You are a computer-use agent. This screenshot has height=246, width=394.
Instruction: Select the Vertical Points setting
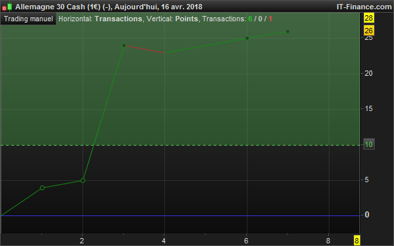click(172, 19)
